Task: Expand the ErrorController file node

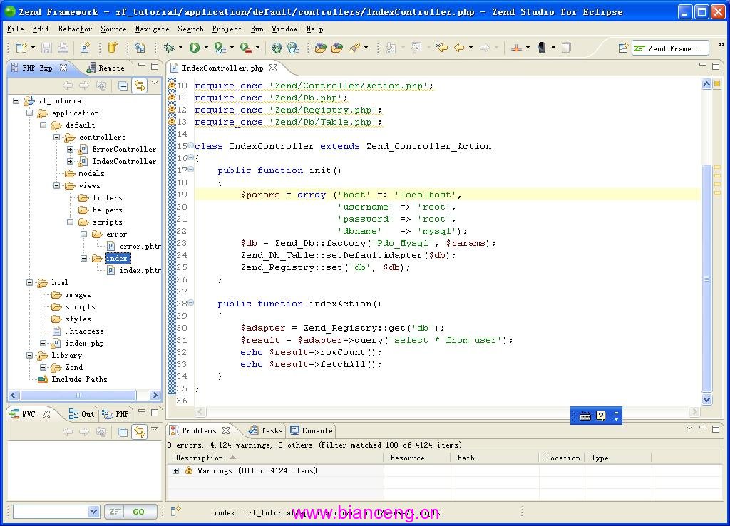Action: point(71,149)
